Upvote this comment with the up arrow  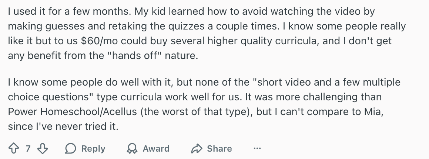tap(14, 148)
